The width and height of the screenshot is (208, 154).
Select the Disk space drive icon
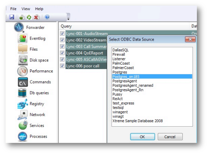pos(23,60)
